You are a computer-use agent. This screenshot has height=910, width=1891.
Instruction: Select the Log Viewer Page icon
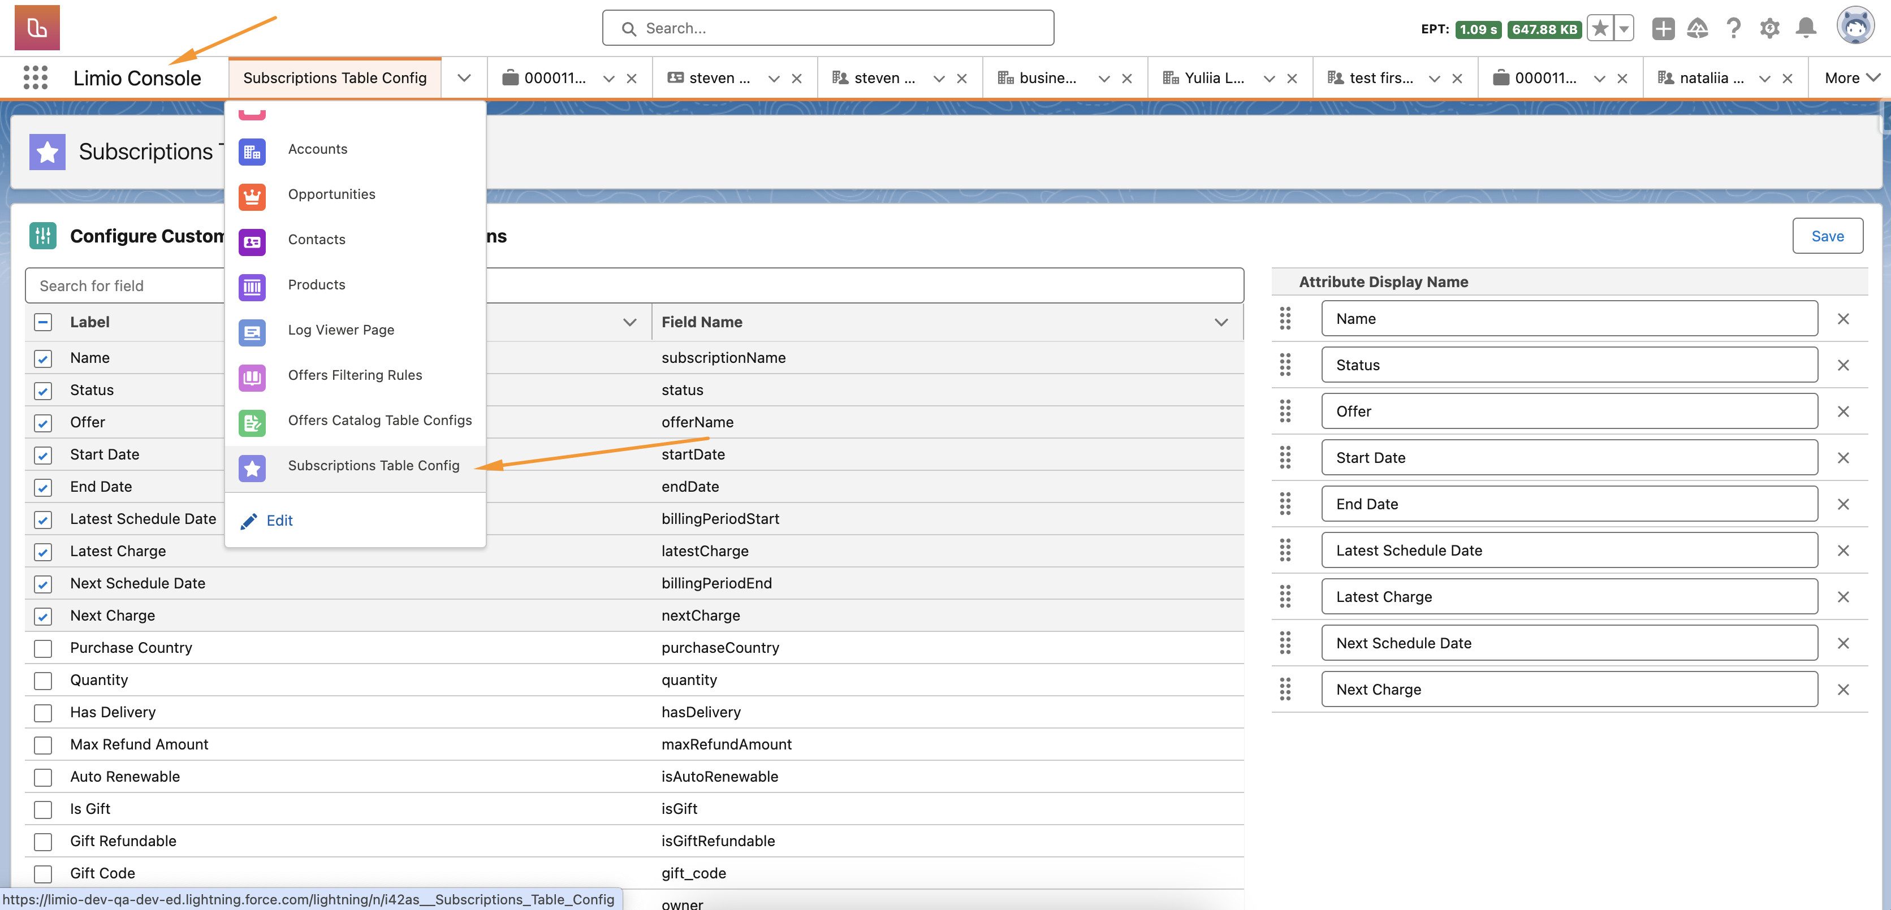click(x=252, y=332)
